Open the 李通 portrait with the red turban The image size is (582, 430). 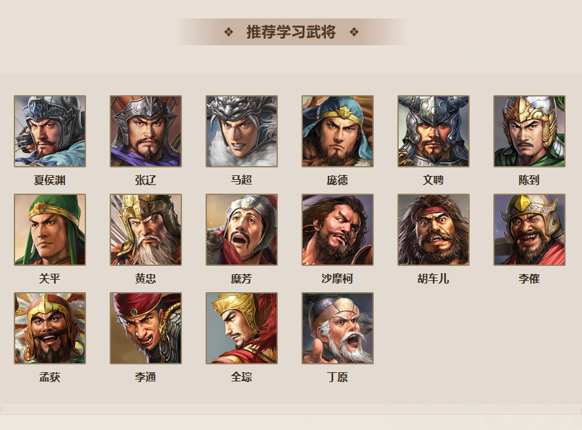tap(146, 328)
